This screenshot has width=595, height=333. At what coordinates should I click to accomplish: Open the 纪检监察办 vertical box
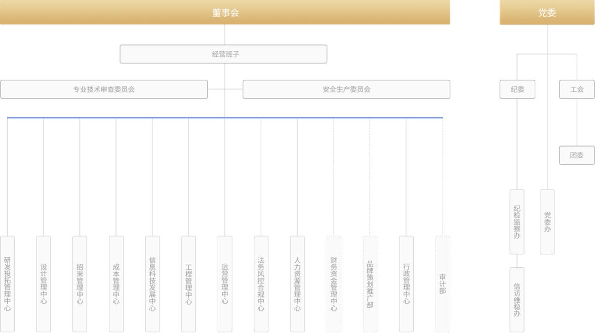tap(517, 222)
